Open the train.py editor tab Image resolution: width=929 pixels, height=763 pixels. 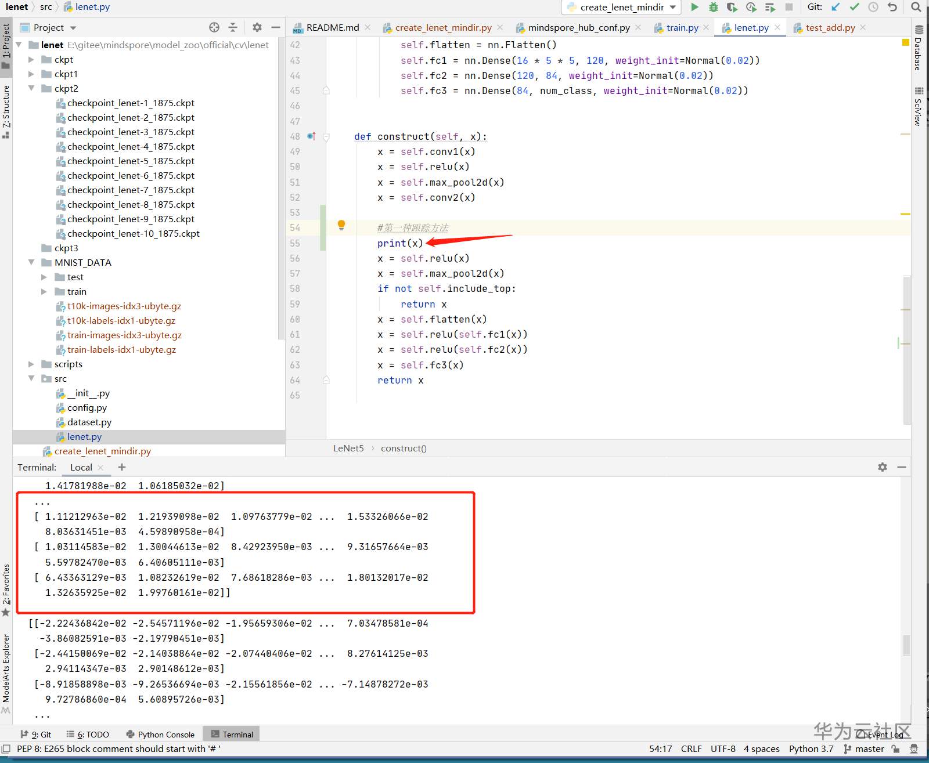click(x=682, y=27)
